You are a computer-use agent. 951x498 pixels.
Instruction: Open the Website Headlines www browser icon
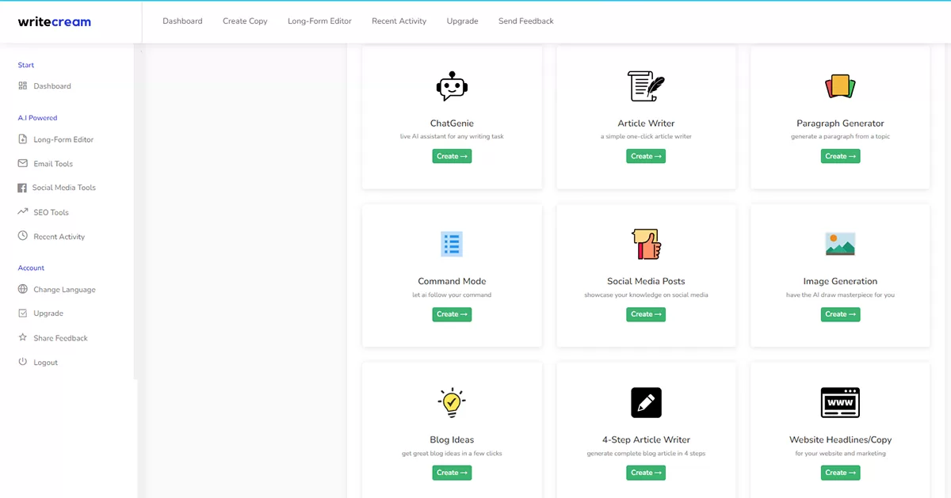(840, 402)
